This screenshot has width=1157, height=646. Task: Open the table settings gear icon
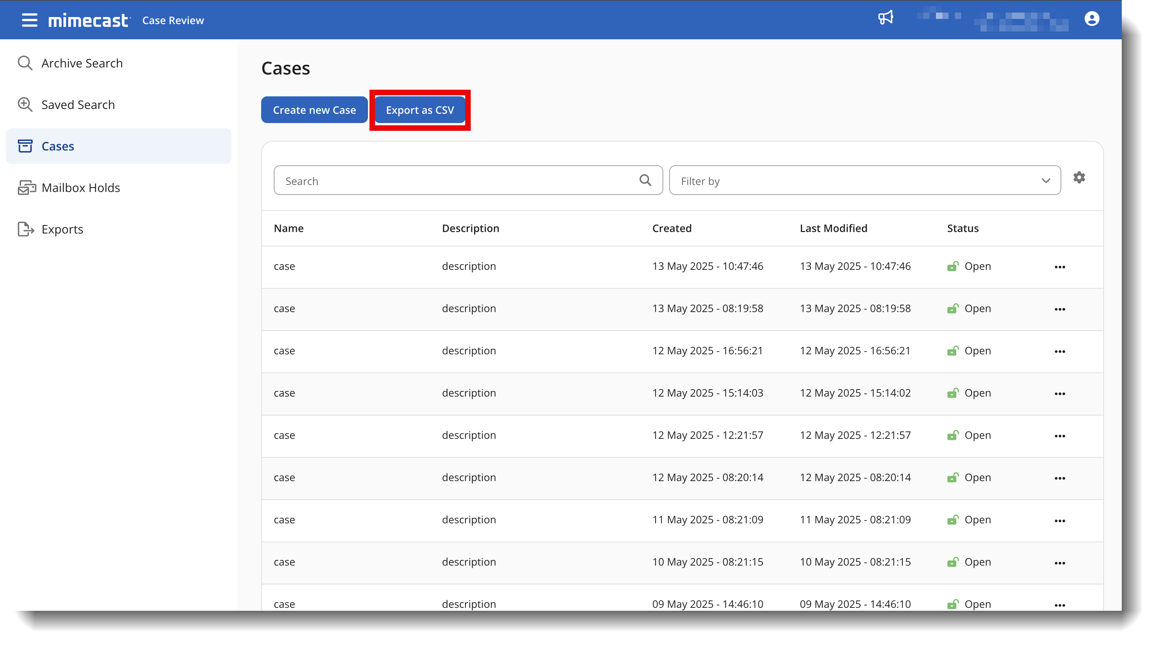point(1079,178)
